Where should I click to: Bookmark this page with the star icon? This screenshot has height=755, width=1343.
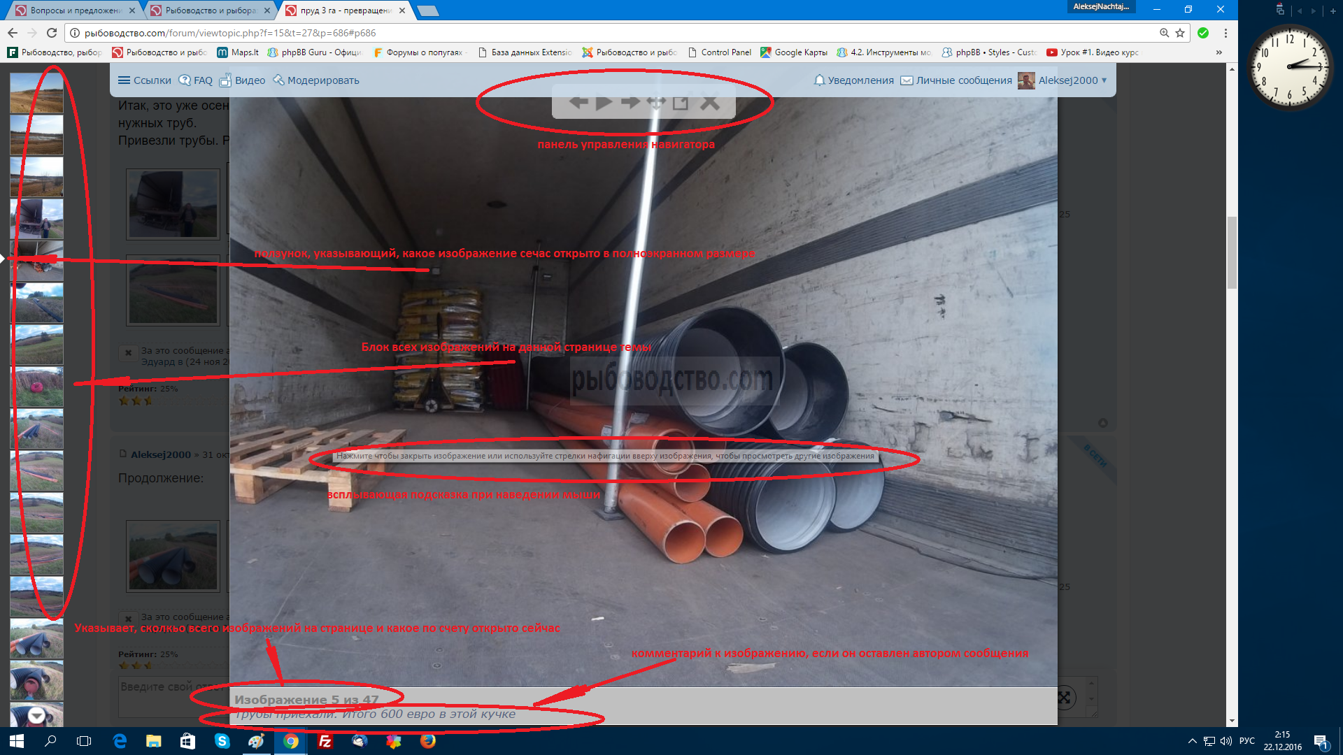click(x=1180, y=33)
